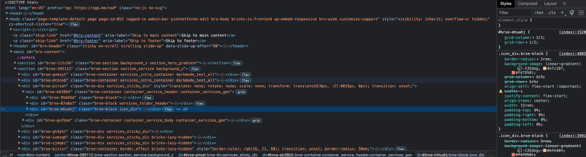The image size is (586, 157).
Task: Toggle flex overlay badge for brxe-mhuahj
Action: pyautogui.click(x=168, y=109)
